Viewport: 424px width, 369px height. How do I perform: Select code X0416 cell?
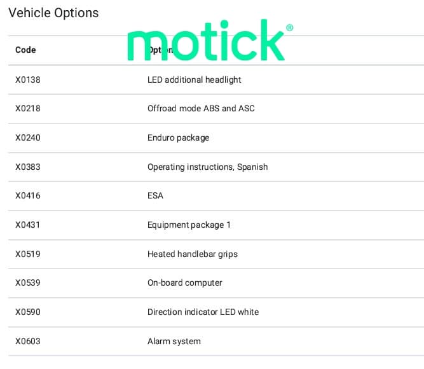tap(28, 195)
